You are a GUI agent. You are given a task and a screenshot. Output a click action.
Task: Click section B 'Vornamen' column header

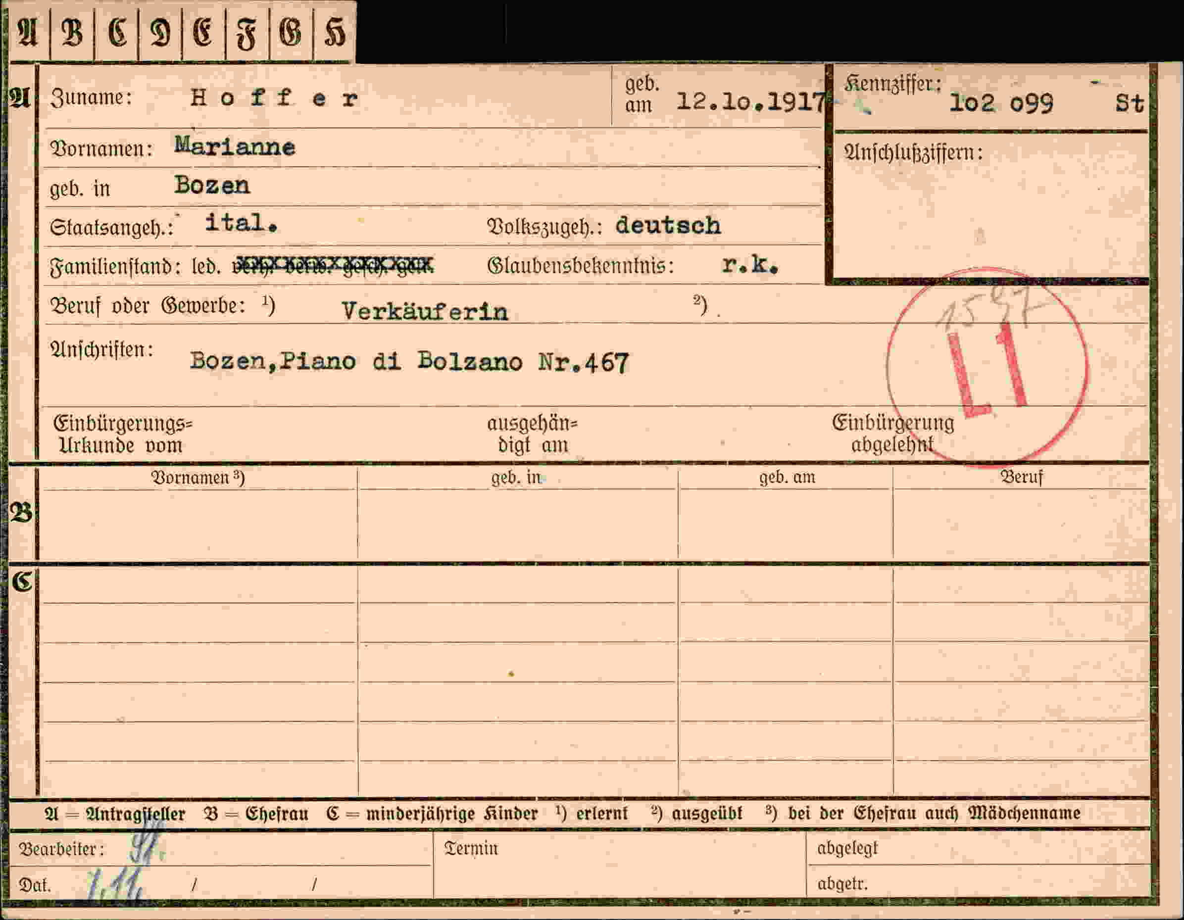click(x=198, y=478)
